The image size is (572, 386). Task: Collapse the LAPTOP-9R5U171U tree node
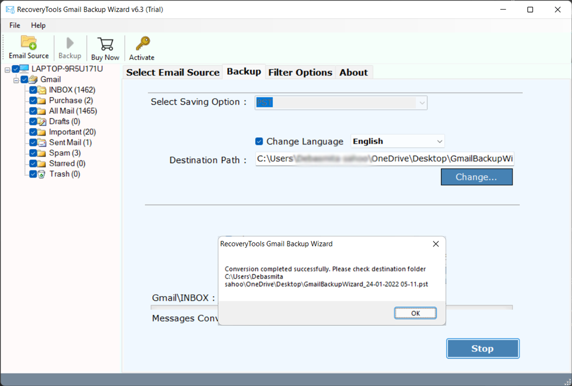coord(7,69)
